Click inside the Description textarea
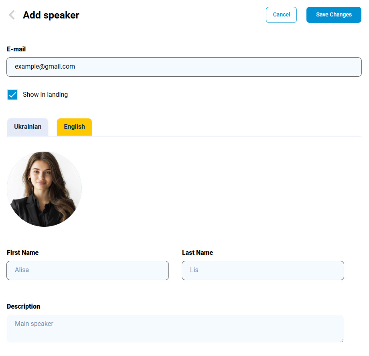This screenshot has height=356, width=369. coord(176,329)
